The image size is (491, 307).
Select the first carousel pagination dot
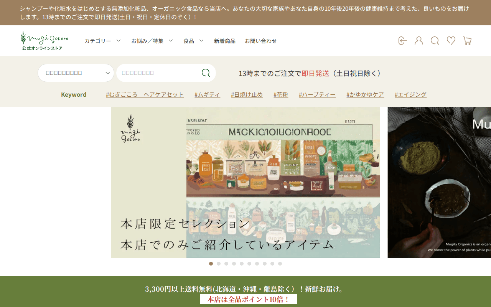(211, 264)
